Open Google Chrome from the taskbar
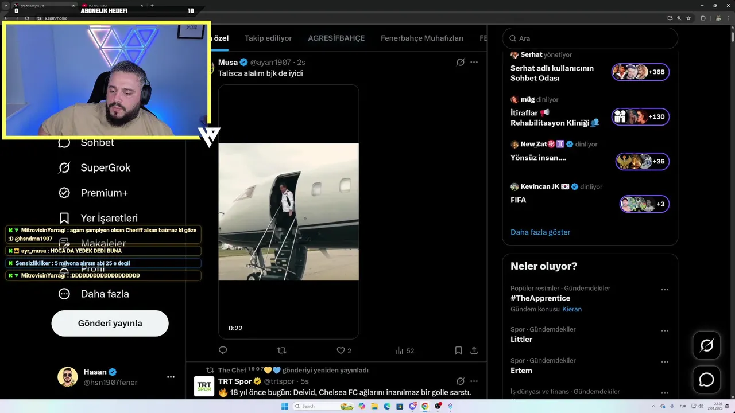Image resolution: width=735 pixels, height=413 pixels. [425, 406]
